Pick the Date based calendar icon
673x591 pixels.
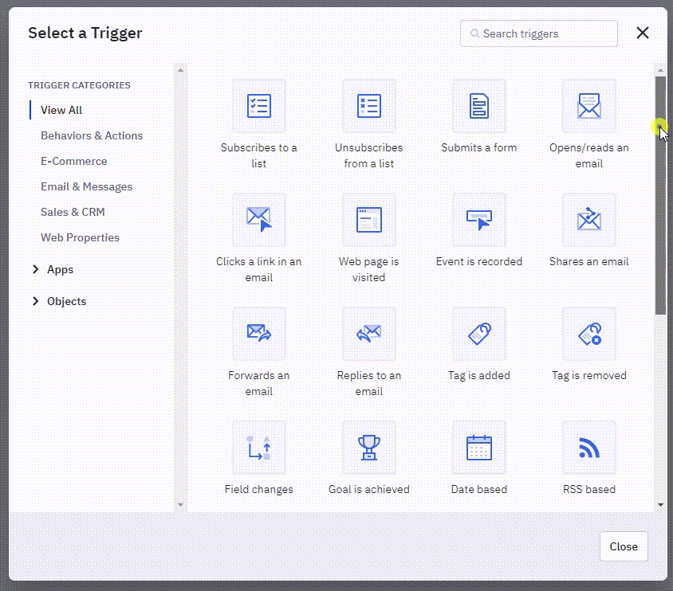click(x=478, y=448)
